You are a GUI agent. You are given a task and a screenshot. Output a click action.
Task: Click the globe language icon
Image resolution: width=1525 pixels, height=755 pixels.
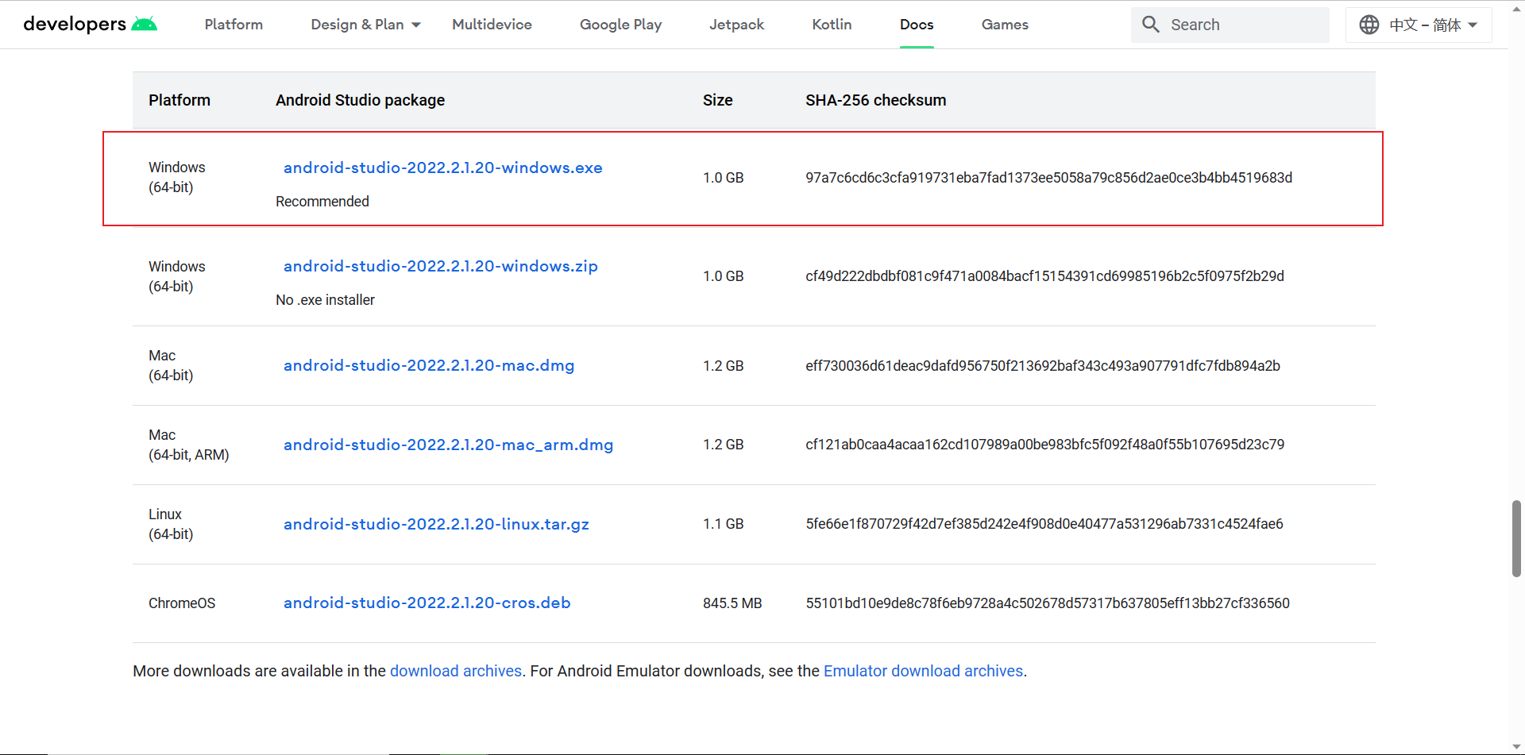pos(1369,25)
